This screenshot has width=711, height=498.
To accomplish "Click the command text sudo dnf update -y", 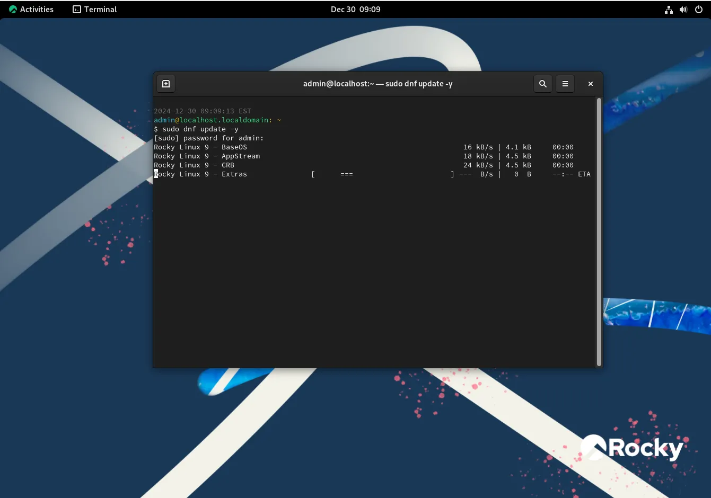I will (200, 129).
